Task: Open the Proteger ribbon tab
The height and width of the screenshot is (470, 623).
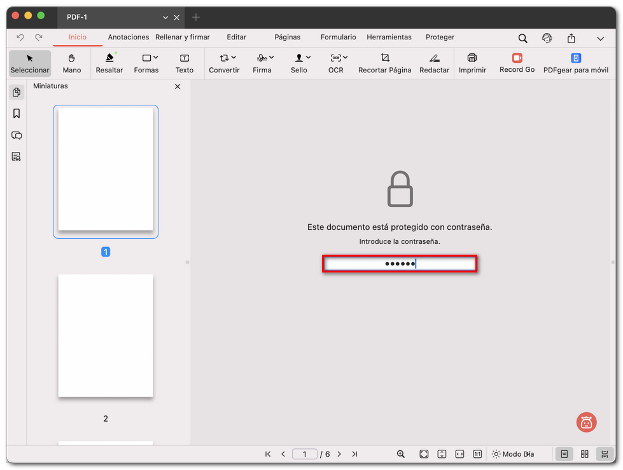Action: [440, 37]
